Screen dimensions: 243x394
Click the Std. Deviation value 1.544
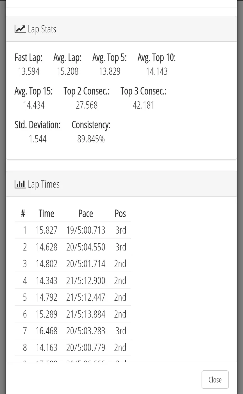pos(38,139)
